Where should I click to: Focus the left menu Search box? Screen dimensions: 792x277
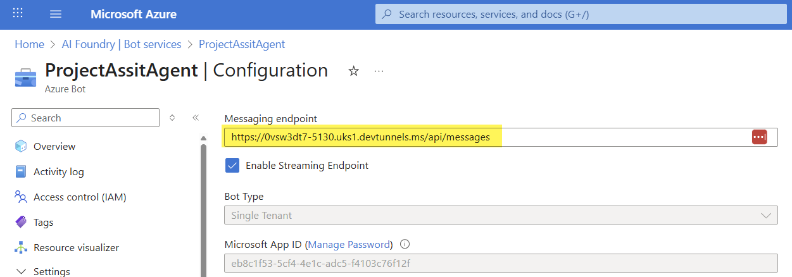point(85,118)
